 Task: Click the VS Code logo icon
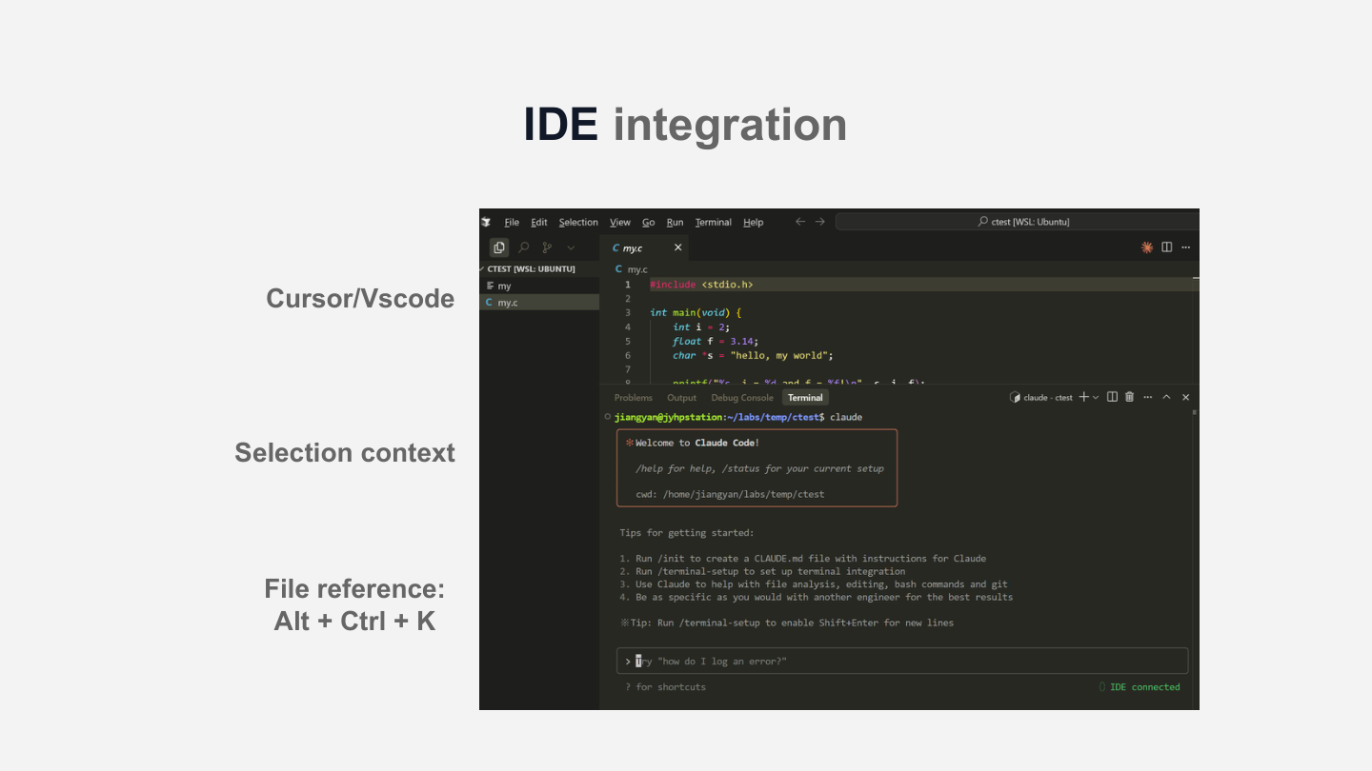pos(486,222)
